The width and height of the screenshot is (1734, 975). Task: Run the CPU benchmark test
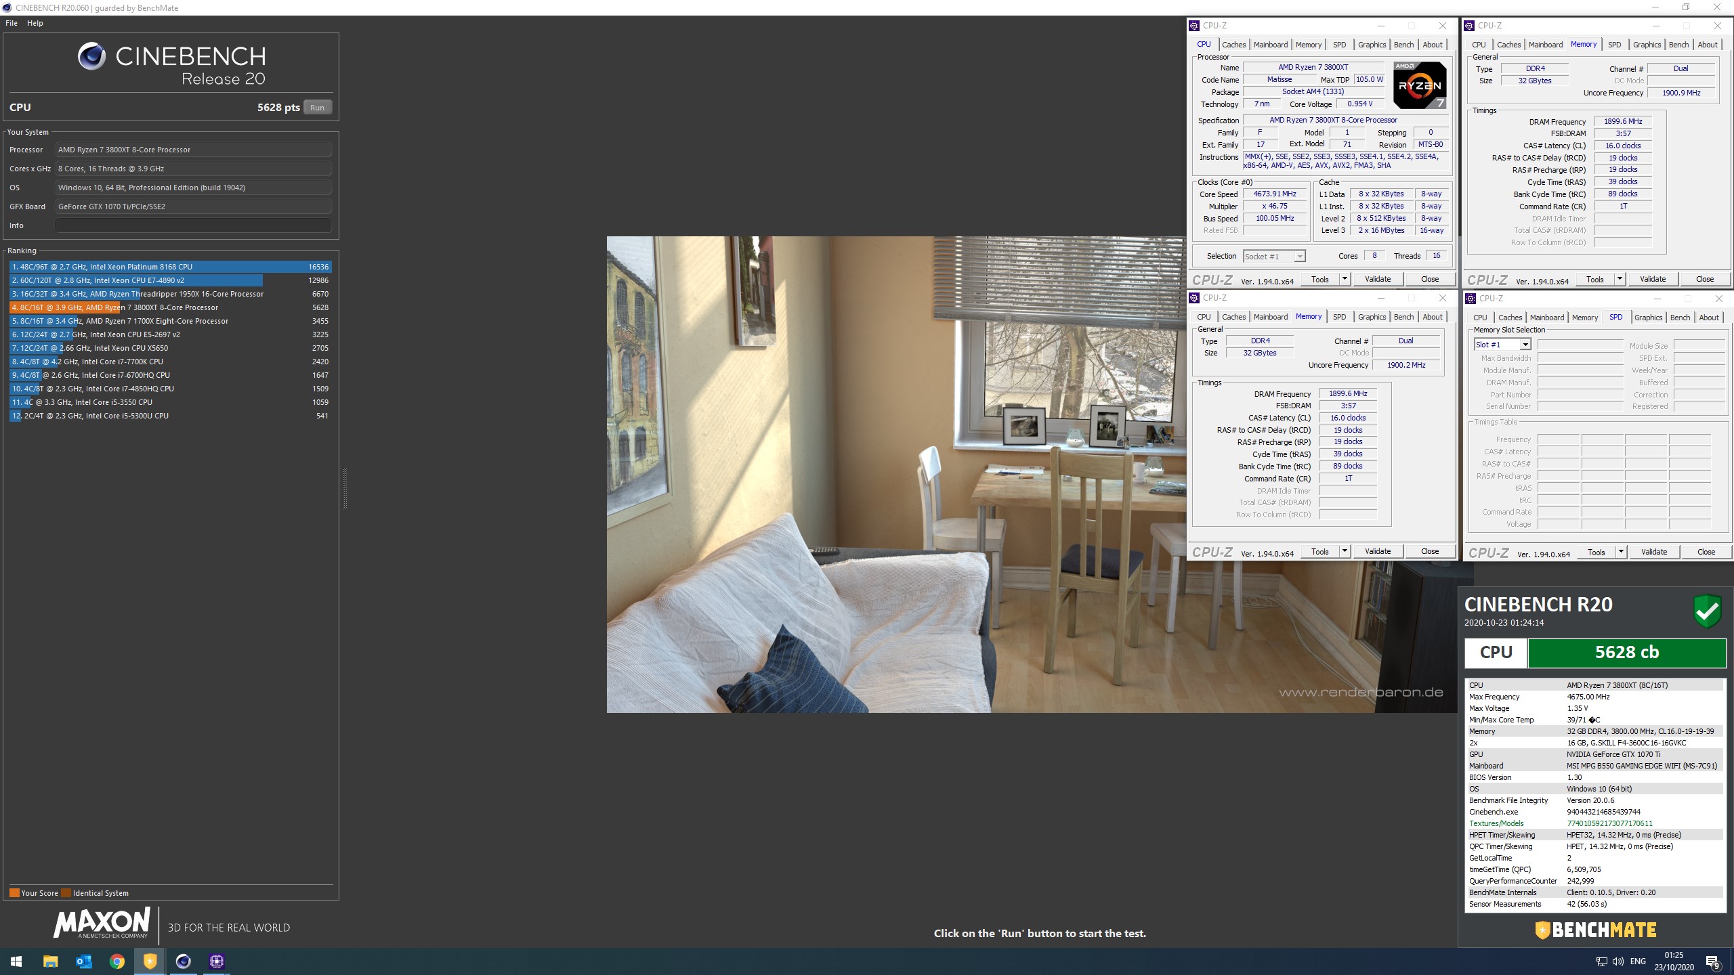[317, 107]
